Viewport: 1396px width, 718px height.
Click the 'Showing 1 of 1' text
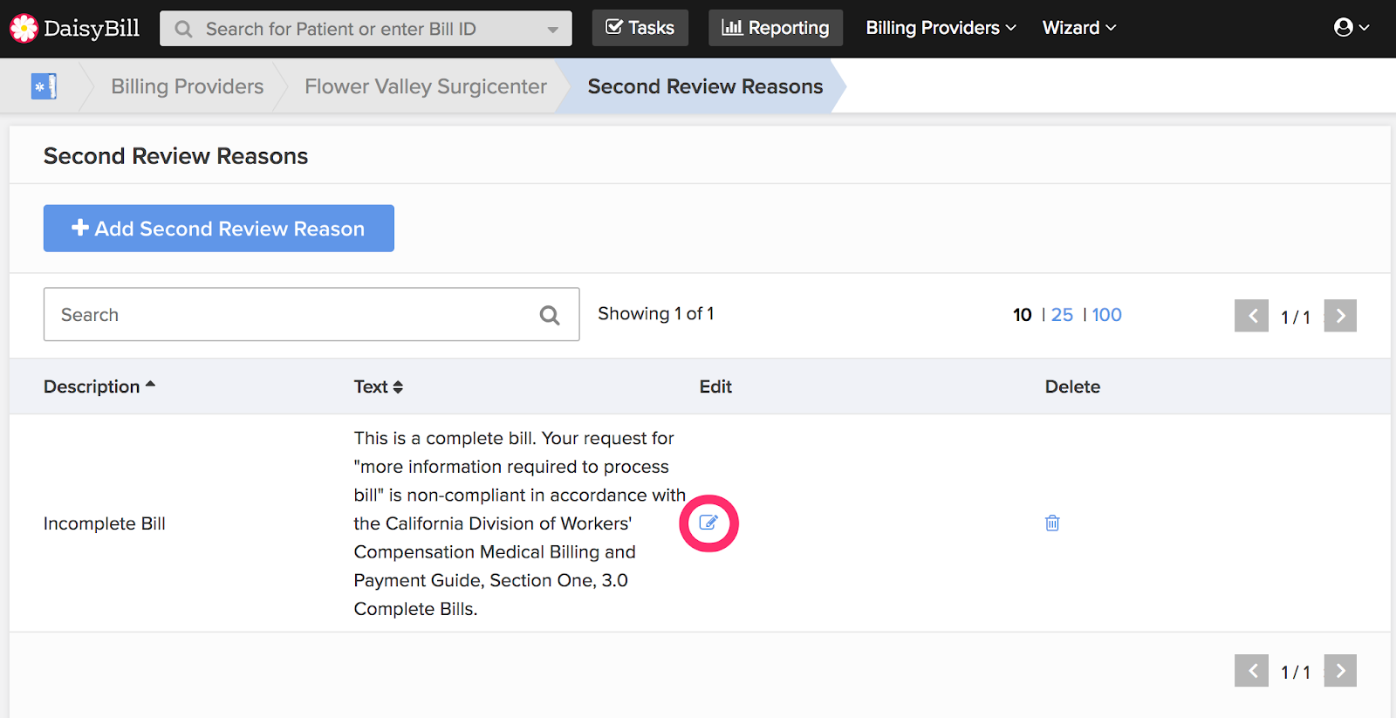(x=656, y=314)
